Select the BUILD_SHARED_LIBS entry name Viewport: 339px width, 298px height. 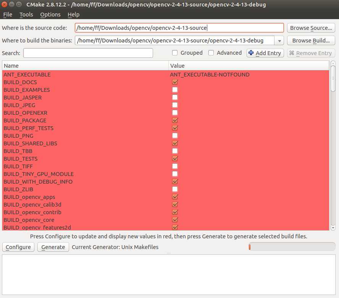point(30,143)
